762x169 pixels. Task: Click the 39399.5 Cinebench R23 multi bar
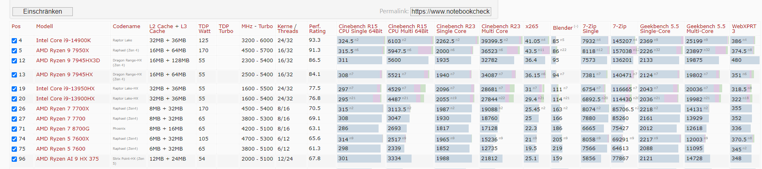[501, 41]
